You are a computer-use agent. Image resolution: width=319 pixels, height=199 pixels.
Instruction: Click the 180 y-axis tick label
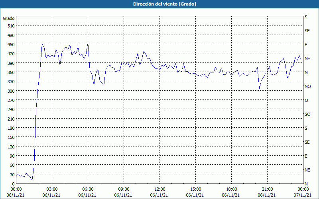tap(11, 128)
